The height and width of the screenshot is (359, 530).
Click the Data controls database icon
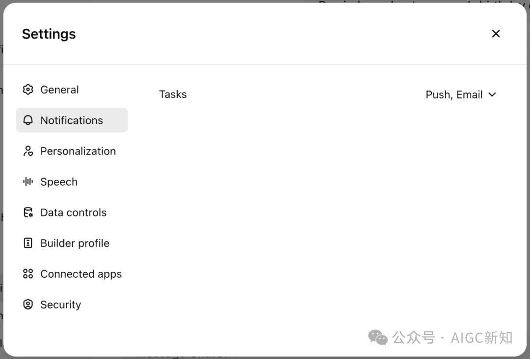pos(28,212)
